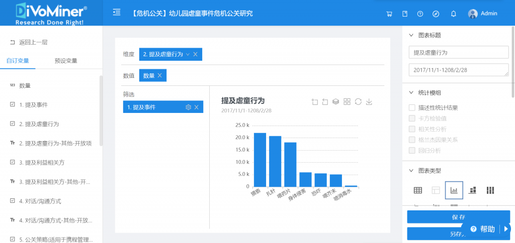Select the greyed pivot layout chart type
The image size is (515, 243).
pos(436,190)
